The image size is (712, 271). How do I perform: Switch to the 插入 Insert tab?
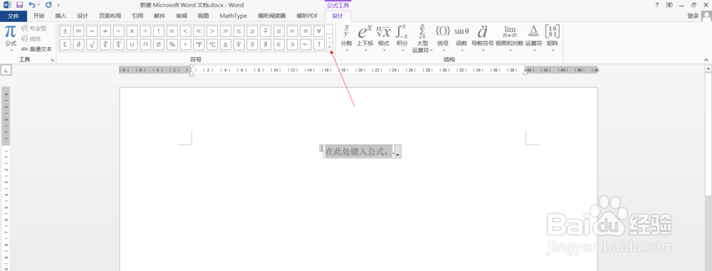61,16
